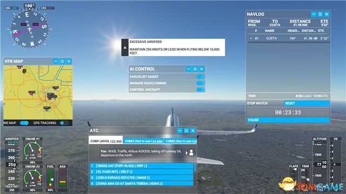The width and height of the screenshot is (346, 194).
Task: Minimize the AI CONTROL panel
Action: (189, 69)
